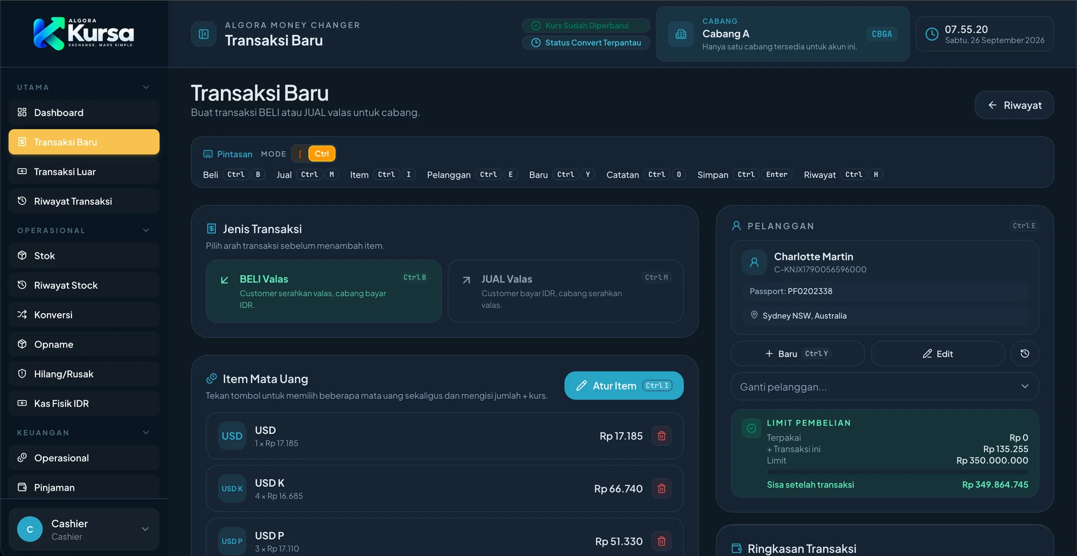Go to Transaksi Luar

[x=84, y=172]
